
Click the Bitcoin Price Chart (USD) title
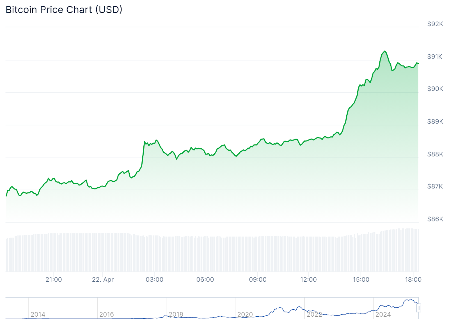[64, 10]
